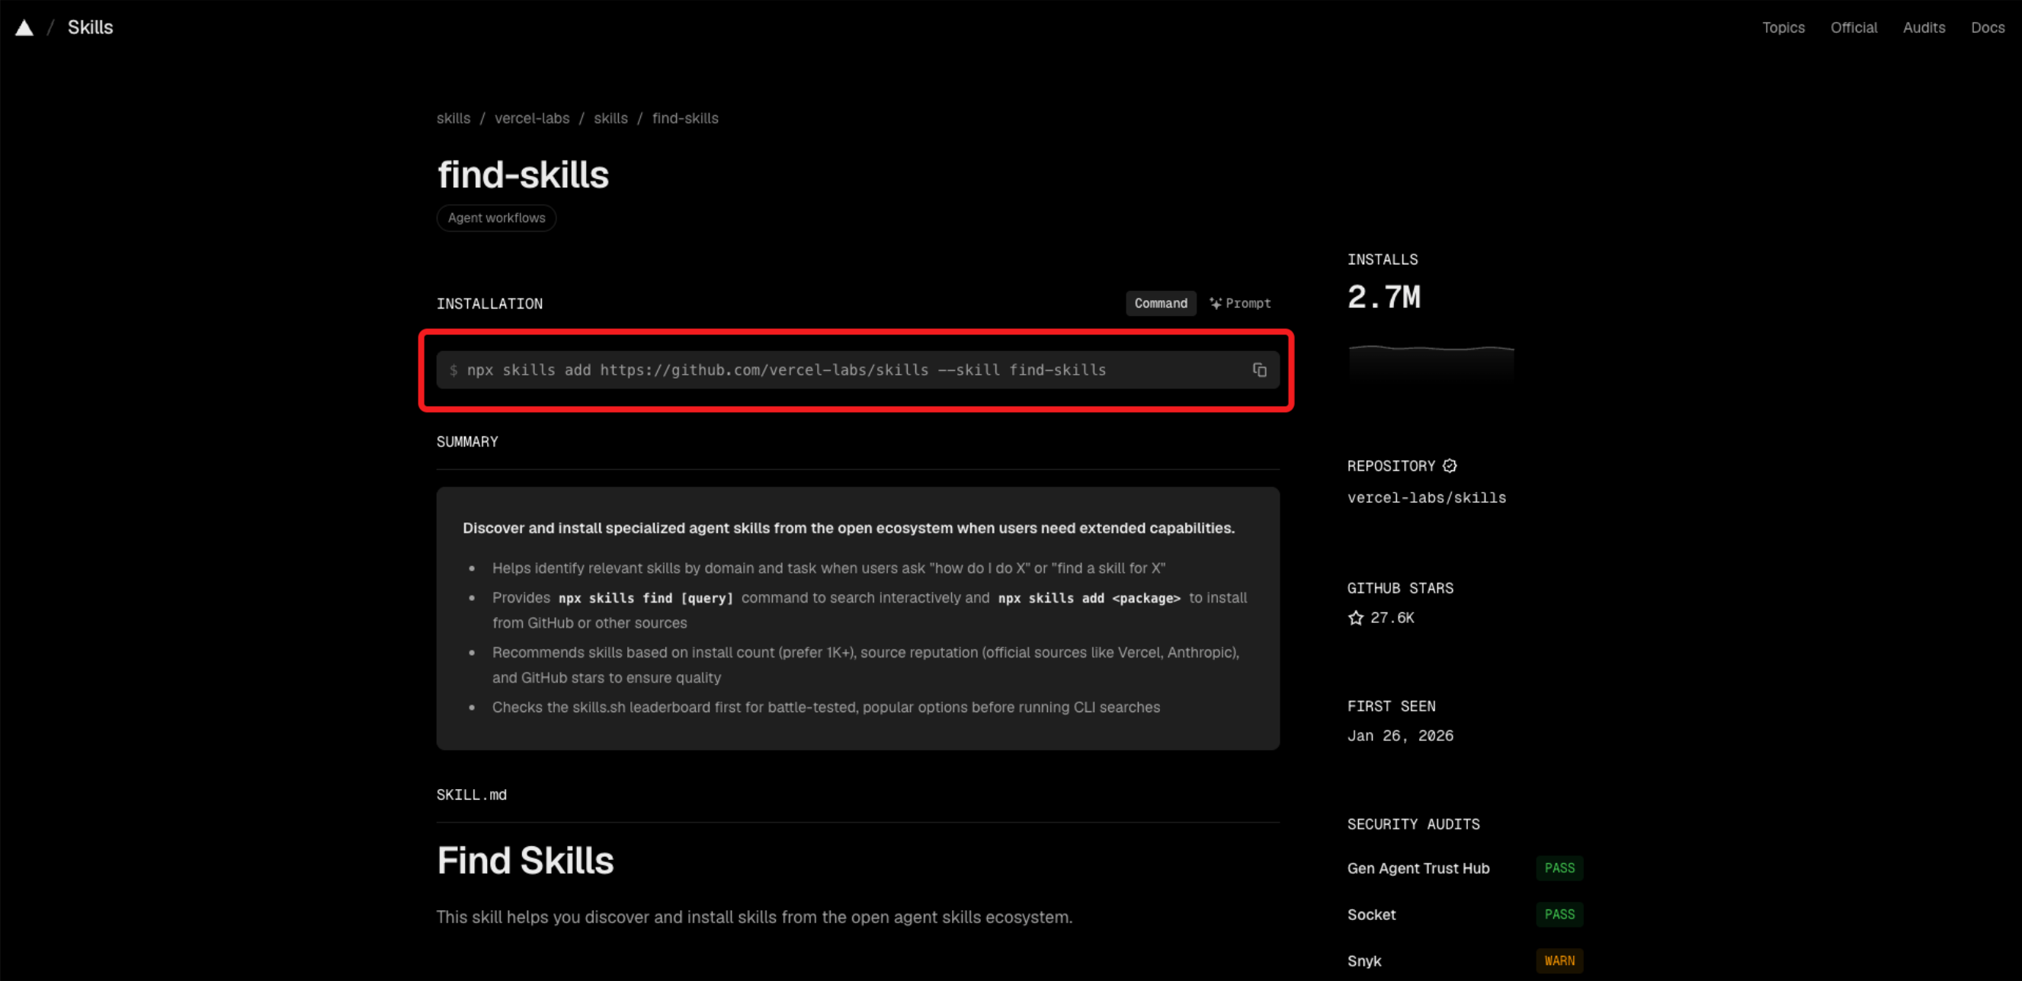Open Audits in the top navigation
Screen dimensions: 2022x981
point(1923,27)
